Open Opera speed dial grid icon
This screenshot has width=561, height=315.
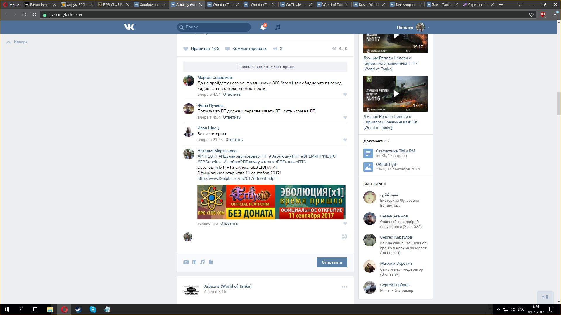tap(34, 15)
